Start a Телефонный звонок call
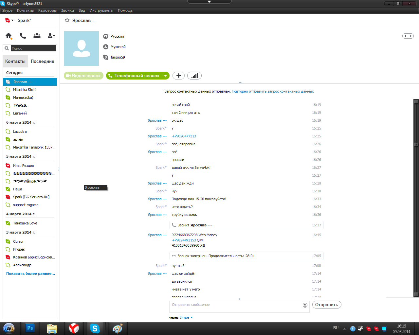 134,76
